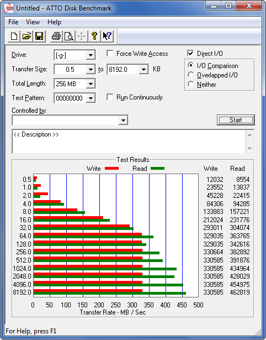Open Print Preview toolbar icon

coord(69,36)
